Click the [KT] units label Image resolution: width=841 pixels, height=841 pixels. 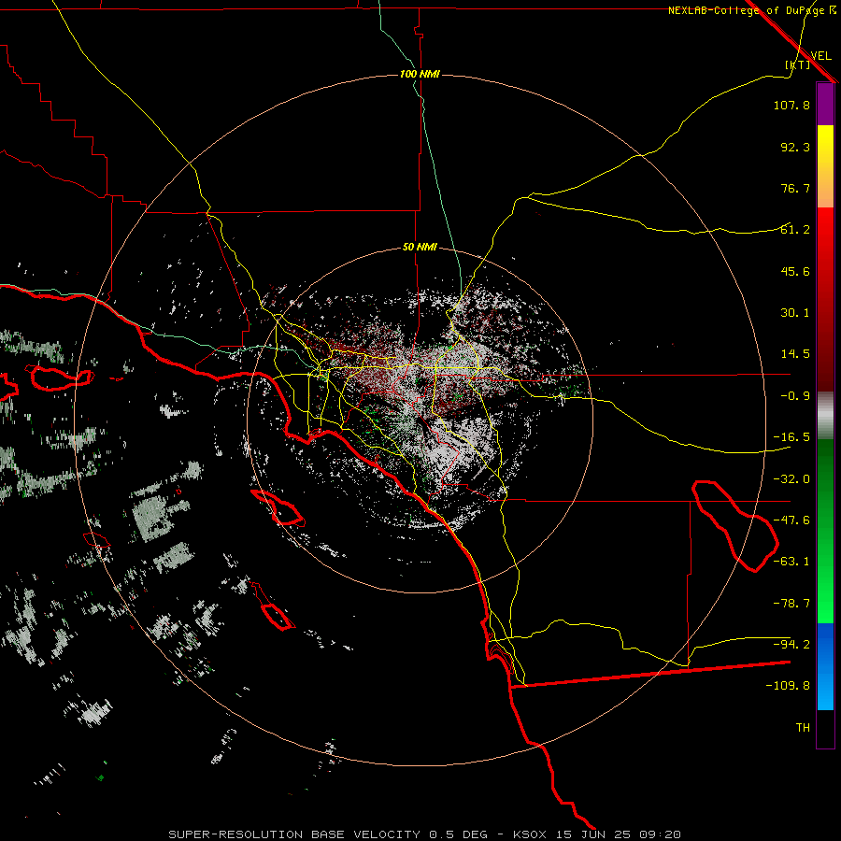point(798,64)
